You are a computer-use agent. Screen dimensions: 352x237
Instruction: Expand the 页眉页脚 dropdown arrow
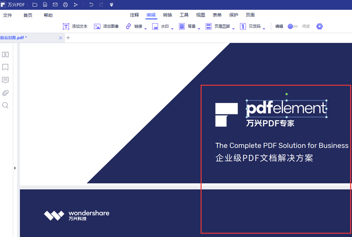tap(234, 28)
